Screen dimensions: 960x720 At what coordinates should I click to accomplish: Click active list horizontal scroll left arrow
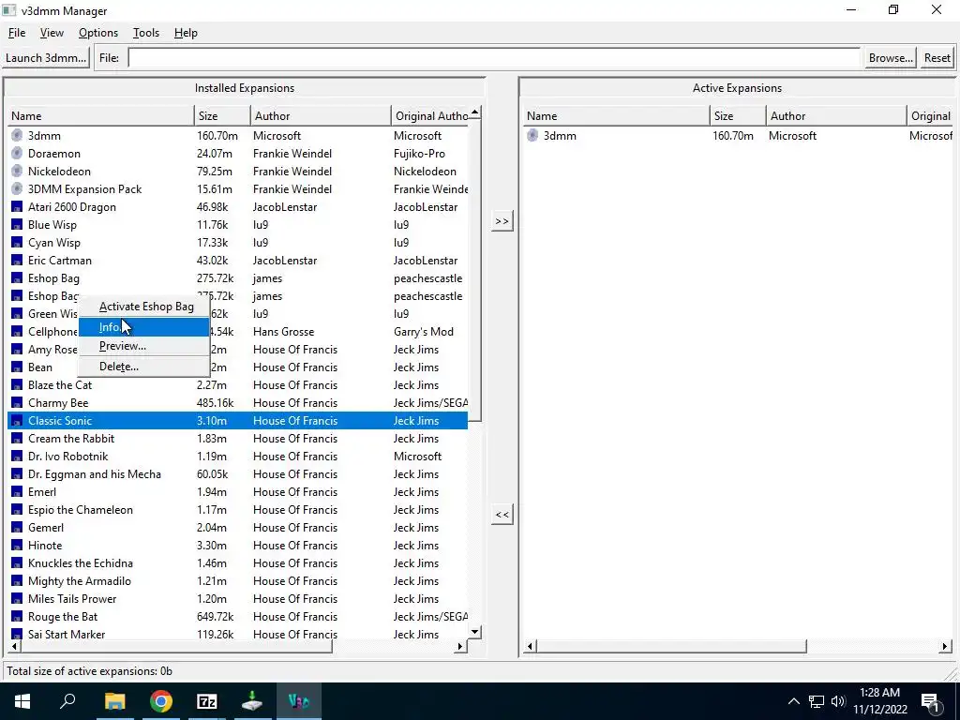(x=531, y=646)
